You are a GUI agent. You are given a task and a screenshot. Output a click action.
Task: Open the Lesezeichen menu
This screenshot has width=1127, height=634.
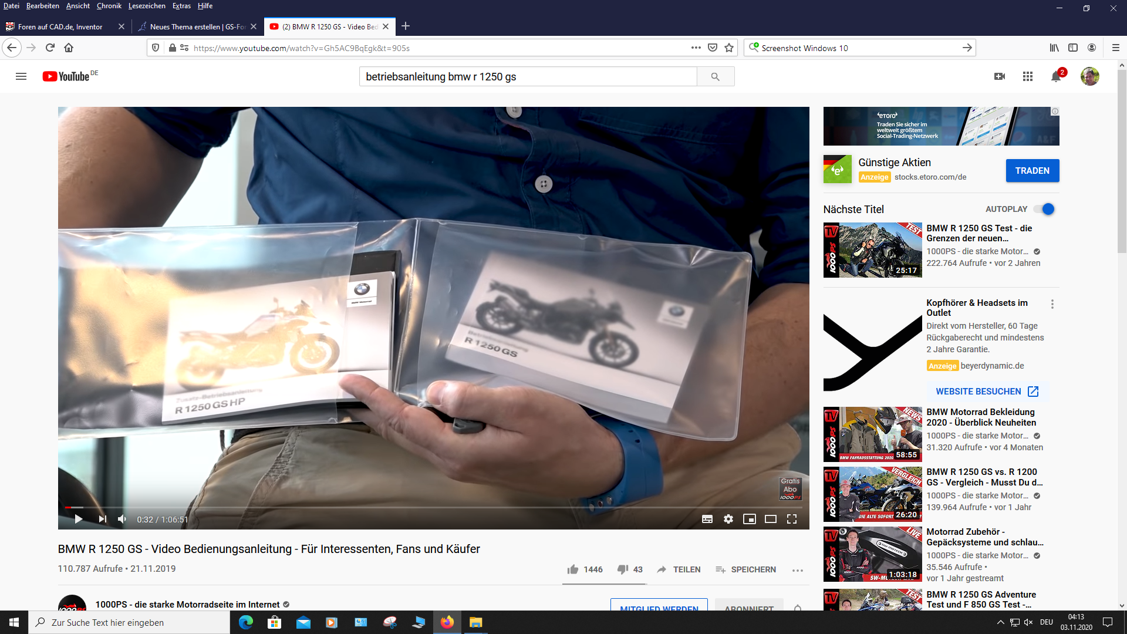pyautogui.click(x=147, y=6)
